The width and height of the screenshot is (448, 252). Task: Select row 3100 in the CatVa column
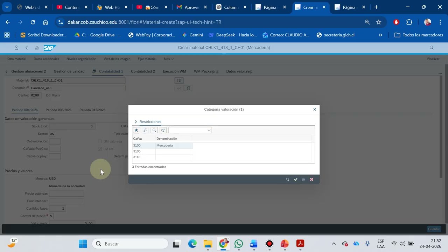(x=144, y=146)
